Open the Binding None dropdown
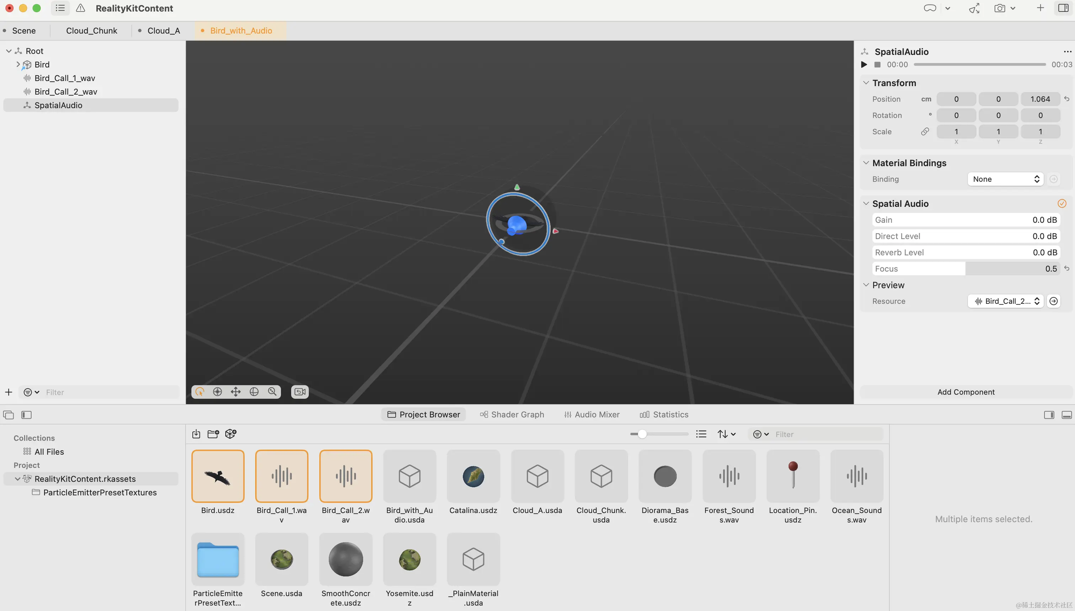 [x=1005, y=179]
